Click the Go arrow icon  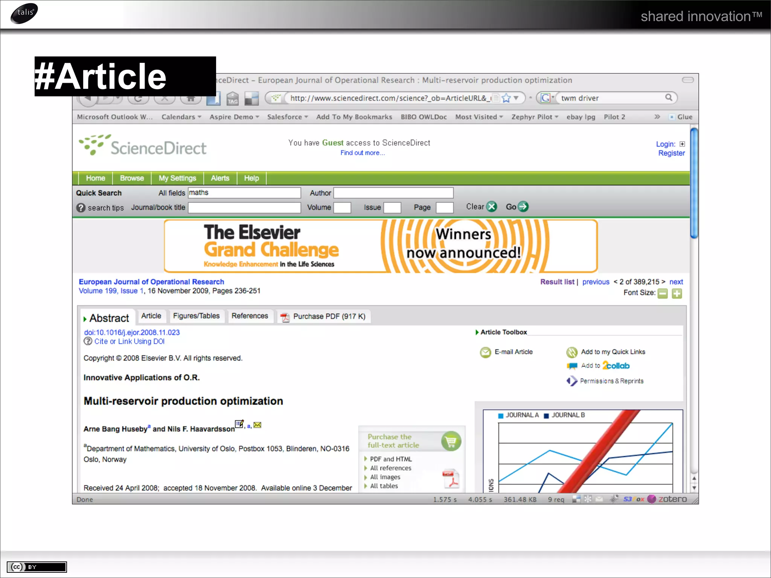523,207
